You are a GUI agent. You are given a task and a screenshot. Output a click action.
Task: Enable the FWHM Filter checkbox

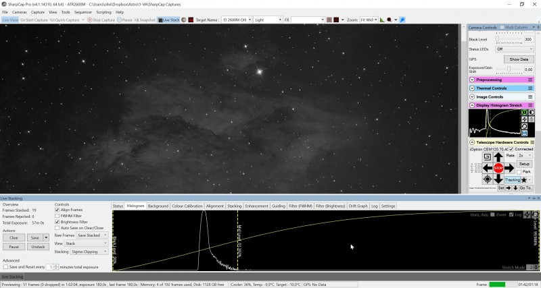click(57, 216)
